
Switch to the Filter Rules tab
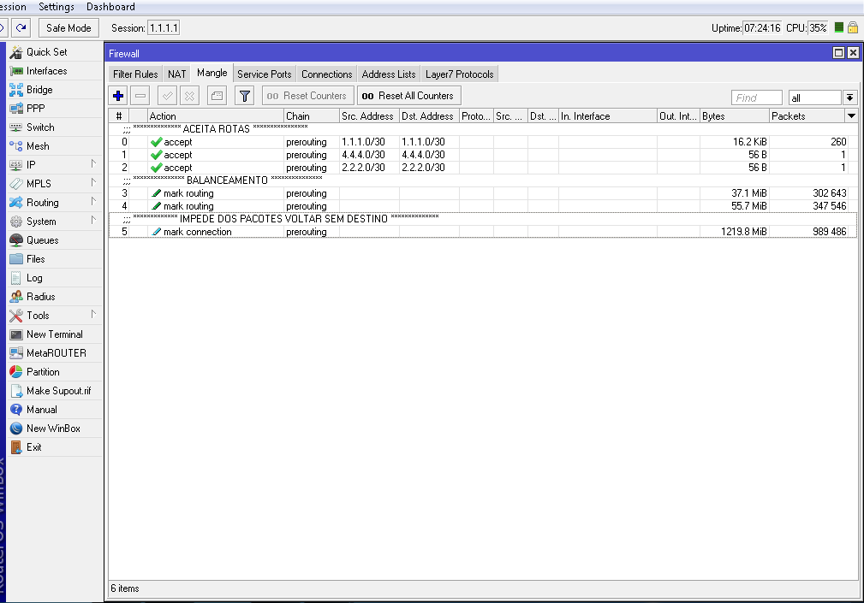click(135, 74)
